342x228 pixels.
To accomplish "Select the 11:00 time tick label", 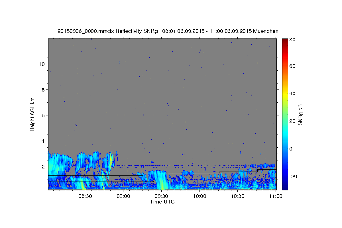I will (x=276, y=196).
